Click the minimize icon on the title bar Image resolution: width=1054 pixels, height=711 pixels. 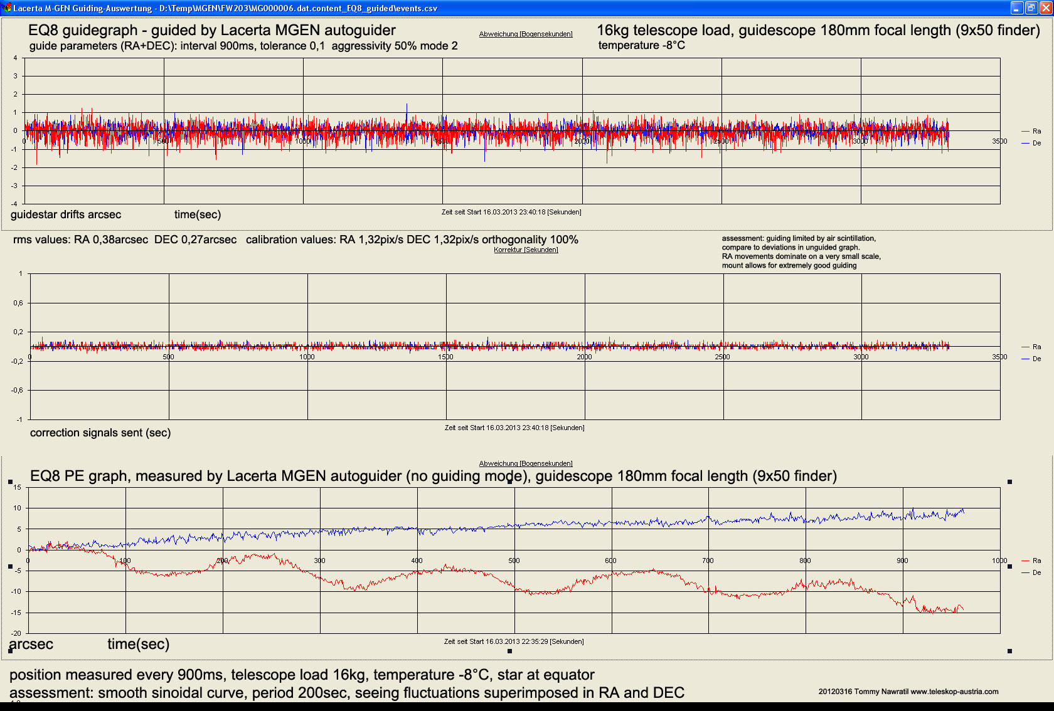[x=1017, y=8]
